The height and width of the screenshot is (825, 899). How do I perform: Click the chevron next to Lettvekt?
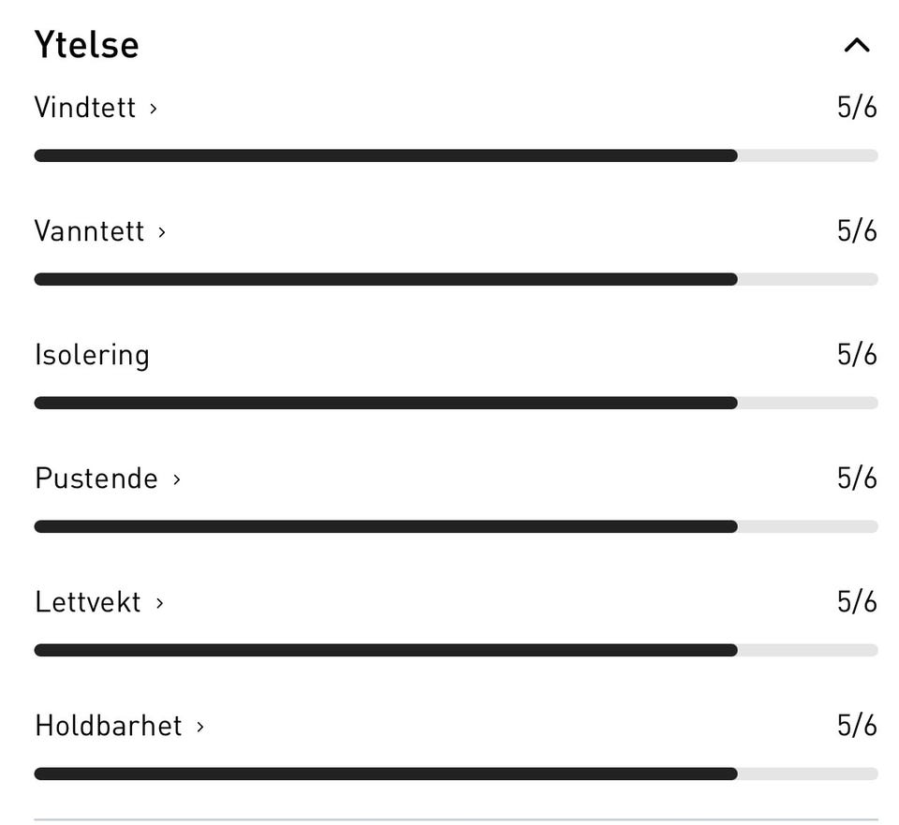click(160, 603)
